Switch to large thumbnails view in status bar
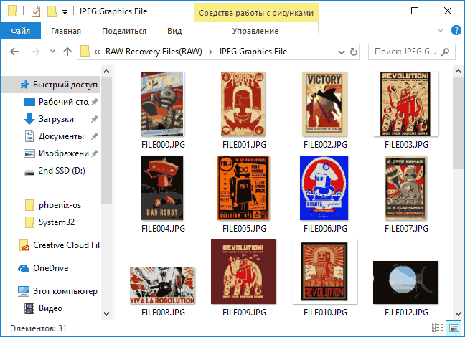Screen dimensions: 465x337 click(453, 328)
